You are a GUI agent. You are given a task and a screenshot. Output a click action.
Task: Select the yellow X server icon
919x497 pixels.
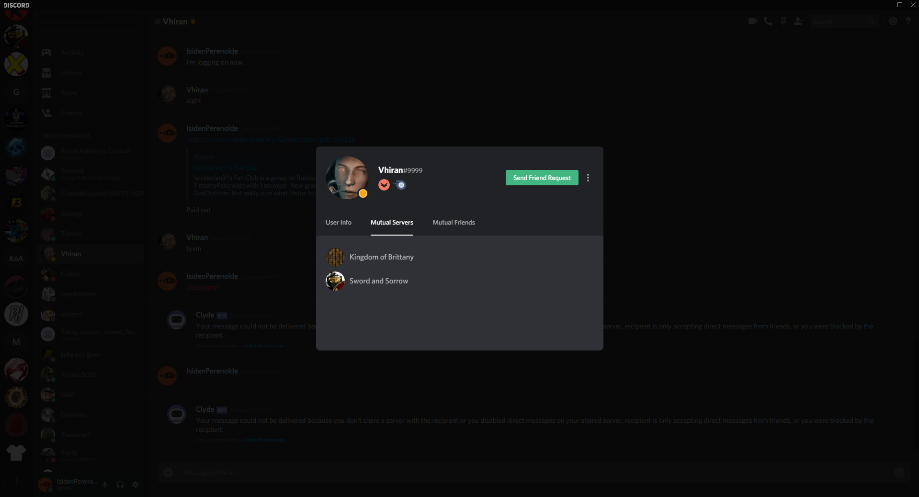click(x=16, y=64)
